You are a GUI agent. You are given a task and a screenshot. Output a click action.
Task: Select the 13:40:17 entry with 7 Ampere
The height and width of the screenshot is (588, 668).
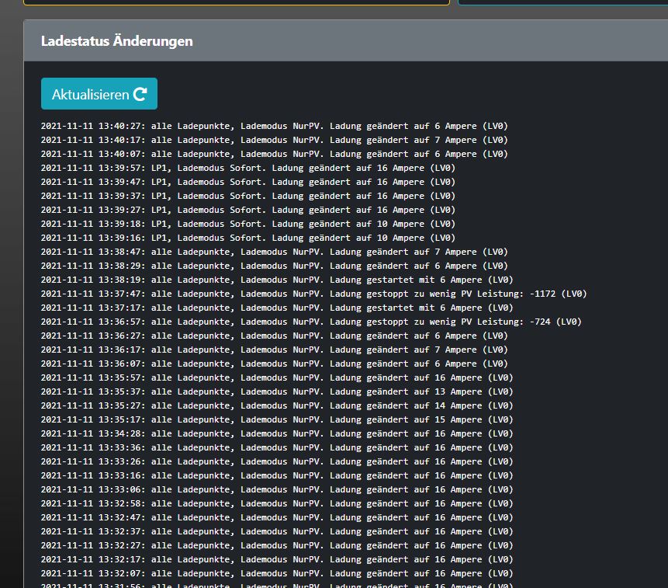[x=274, y=140]
